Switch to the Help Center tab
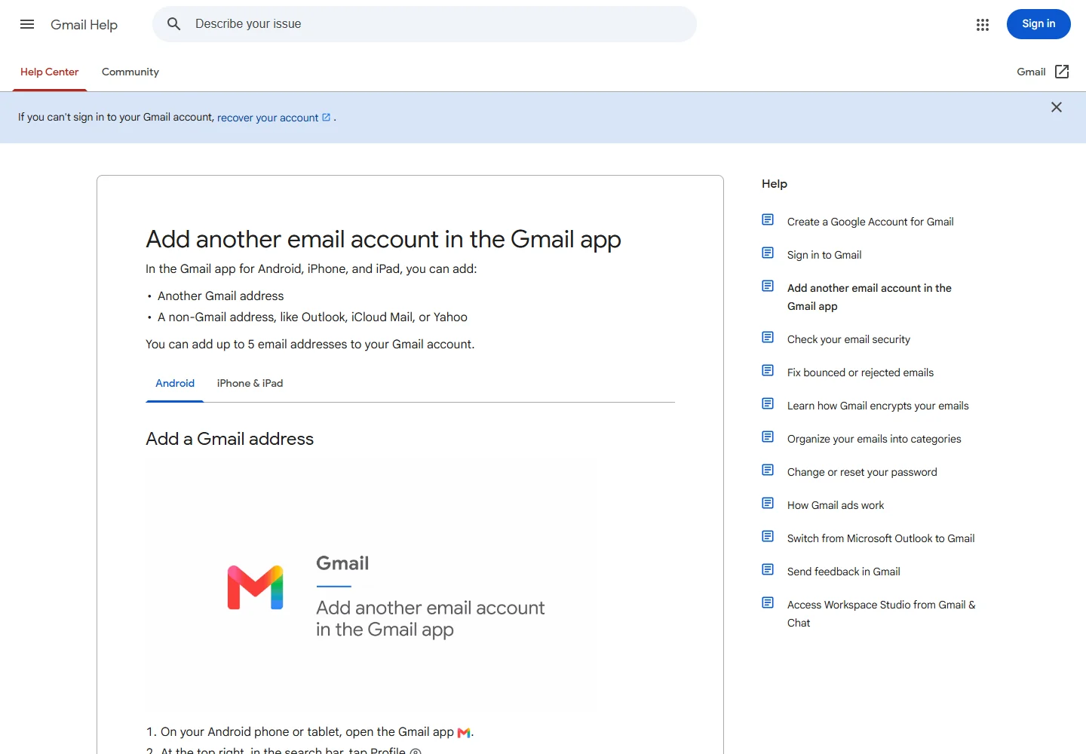 pos(50,72)
